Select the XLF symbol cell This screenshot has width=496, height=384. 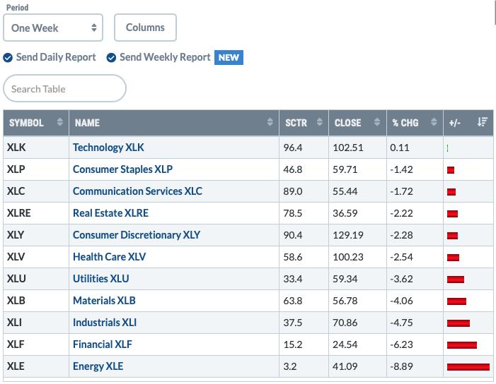click(x=36, y=344)
